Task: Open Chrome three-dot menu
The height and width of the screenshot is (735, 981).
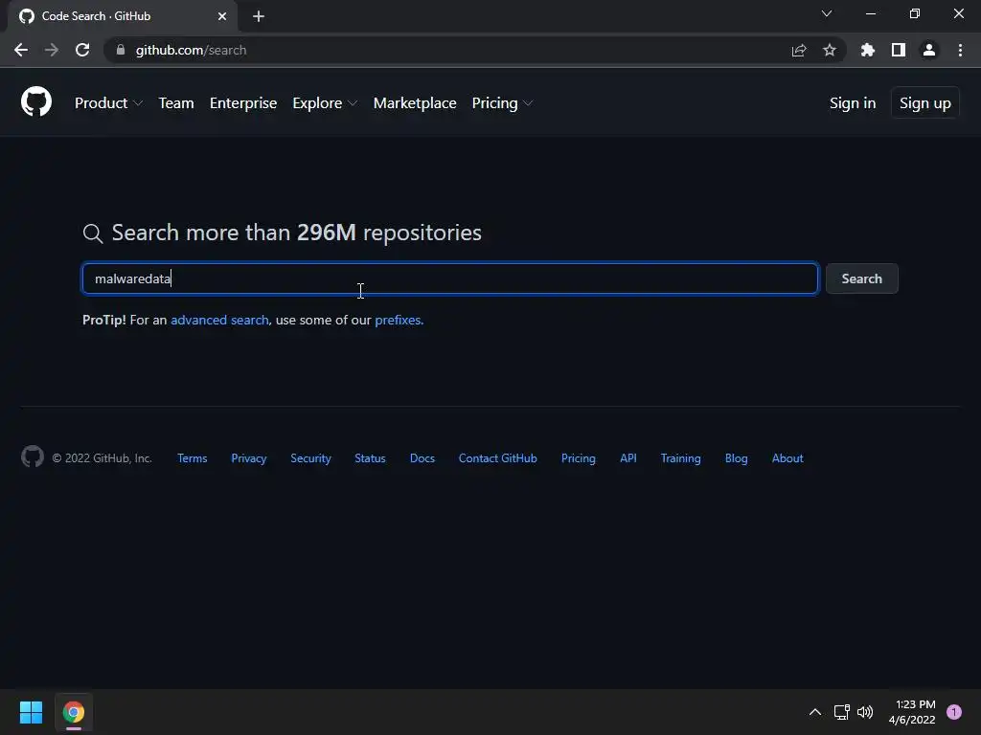Action: pyautogui.click(x=960, y=50)
